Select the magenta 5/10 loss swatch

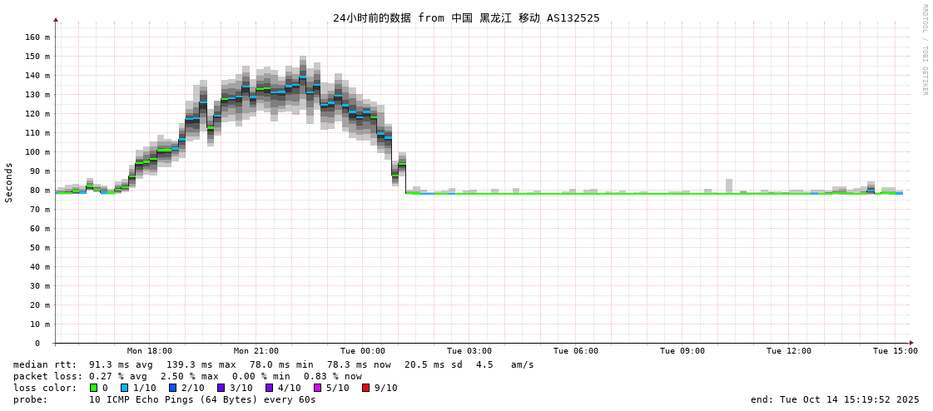tap(318, 388)
